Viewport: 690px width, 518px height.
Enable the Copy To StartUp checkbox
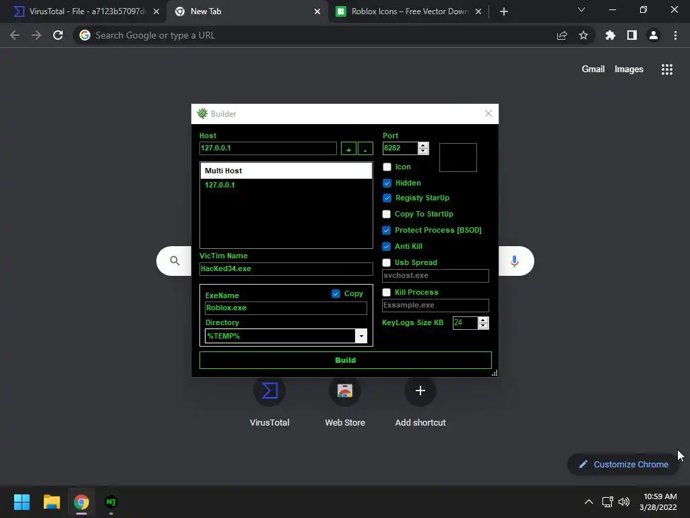click(386, 214)
